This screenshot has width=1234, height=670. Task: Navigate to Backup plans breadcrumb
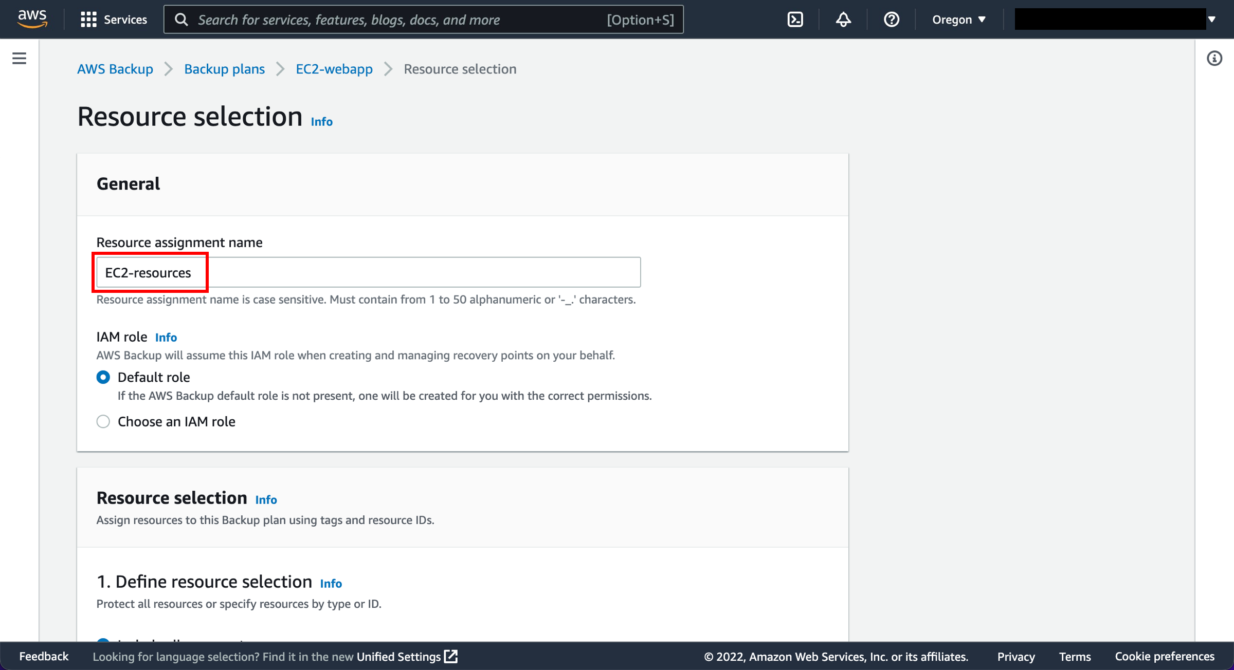pyautogui.click(x=224, y=69)
